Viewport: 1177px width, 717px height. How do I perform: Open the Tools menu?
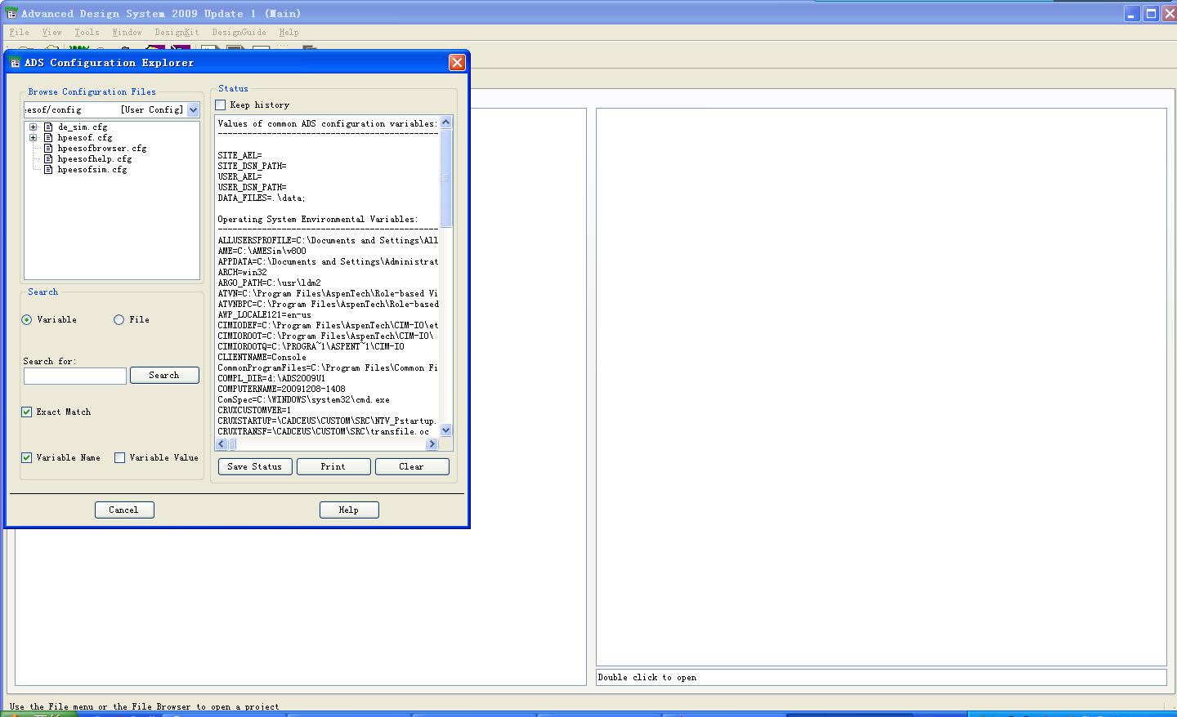(87, 33)
